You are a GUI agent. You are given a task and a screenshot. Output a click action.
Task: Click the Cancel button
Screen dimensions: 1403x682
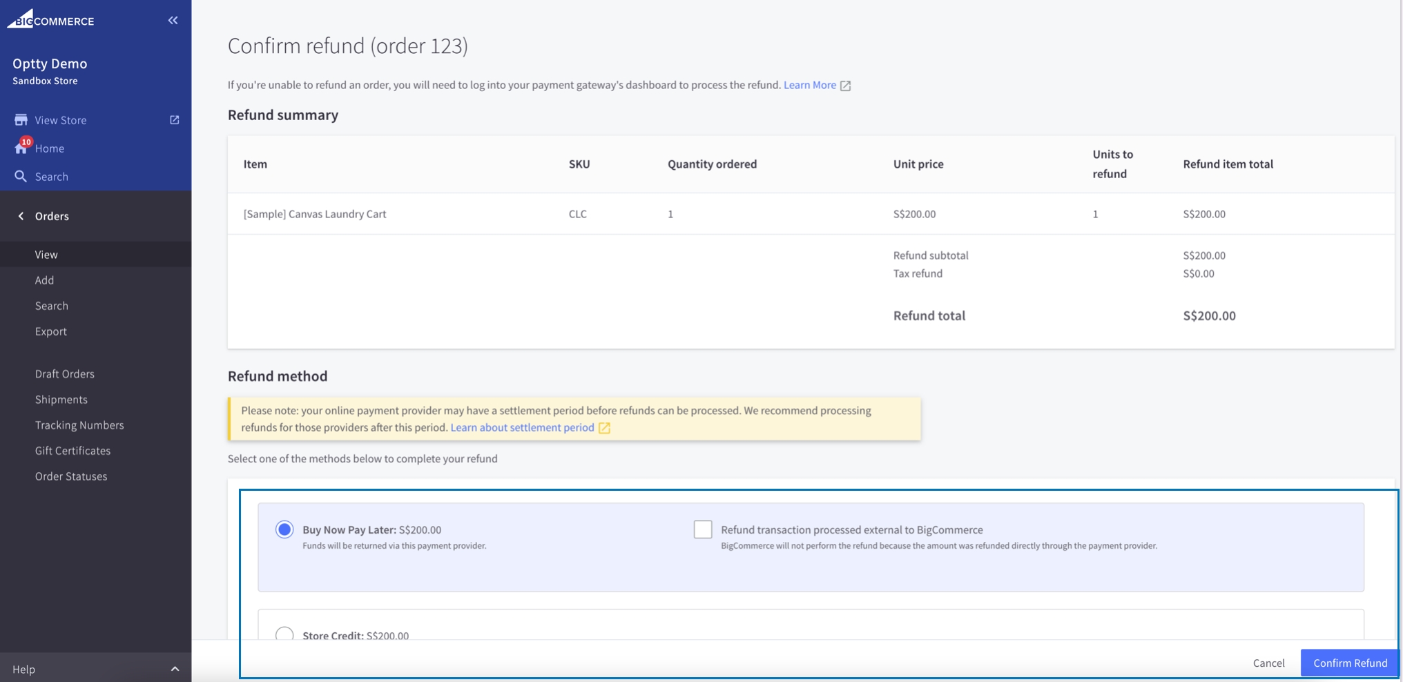tap(1268, 663)
